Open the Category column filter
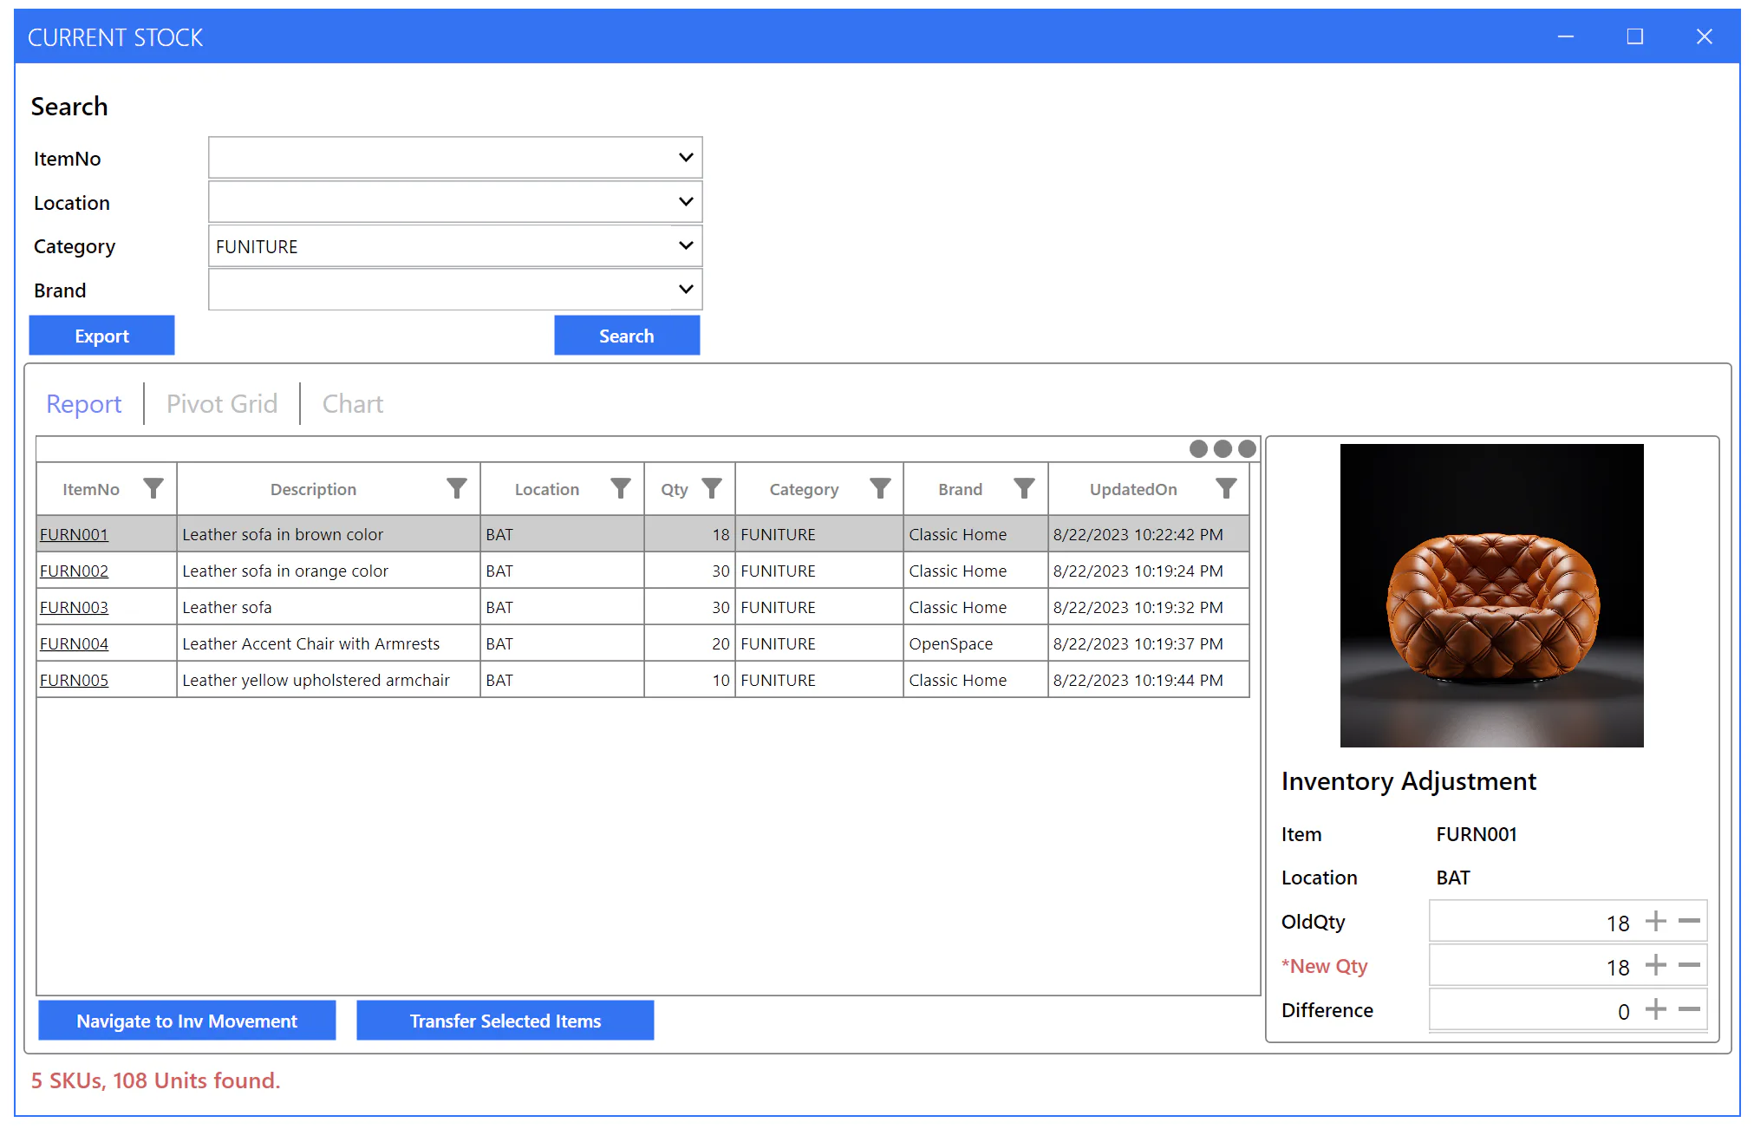The width and height of the screenshot is (1754, 1129). [880, 489]
